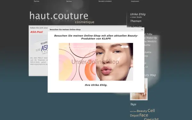Click the bold Online-Shop invitation text
The height and width of the screenshot is (120, 192).
coord(96,37)
